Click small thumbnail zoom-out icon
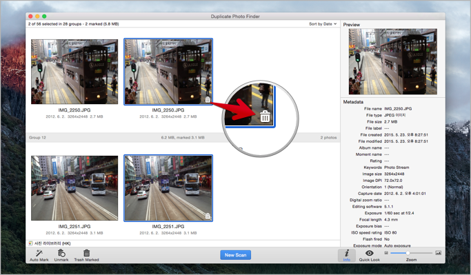This screenshot has width=471, height=275. pos(386,253)
